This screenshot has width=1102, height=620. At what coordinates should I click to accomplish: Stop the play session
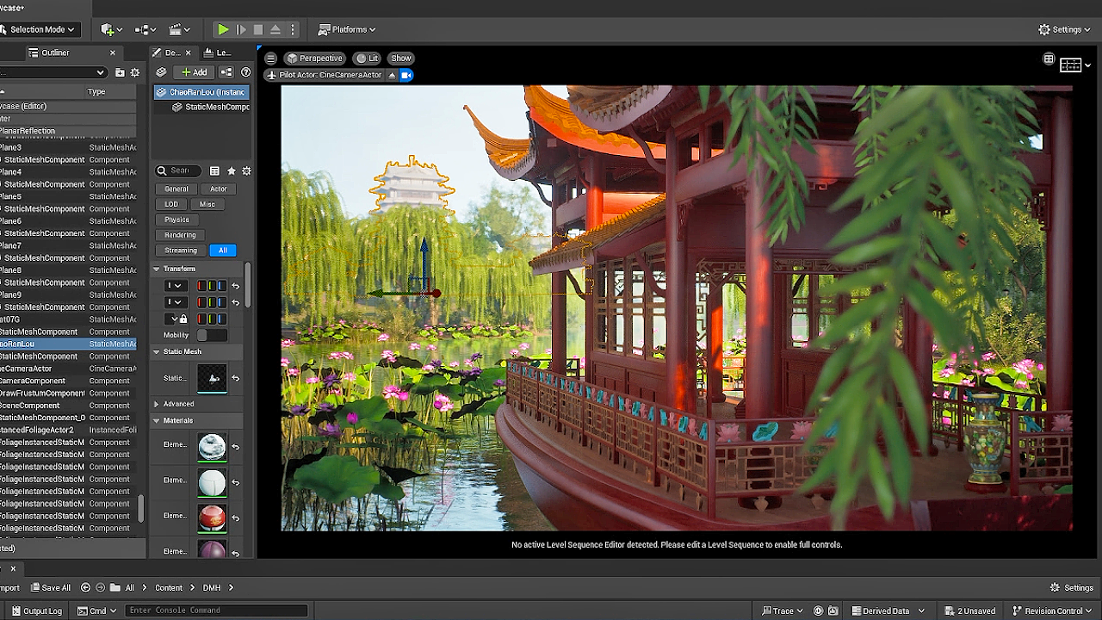258,29
